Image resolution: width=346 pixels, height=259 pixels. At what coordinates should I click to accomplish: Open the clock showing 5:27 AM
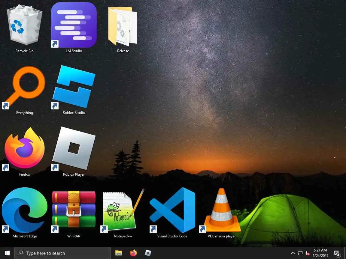[320, 253]
